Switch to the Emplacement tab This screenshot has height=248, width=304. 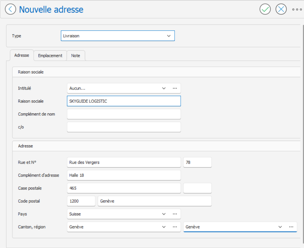(50, 56)
